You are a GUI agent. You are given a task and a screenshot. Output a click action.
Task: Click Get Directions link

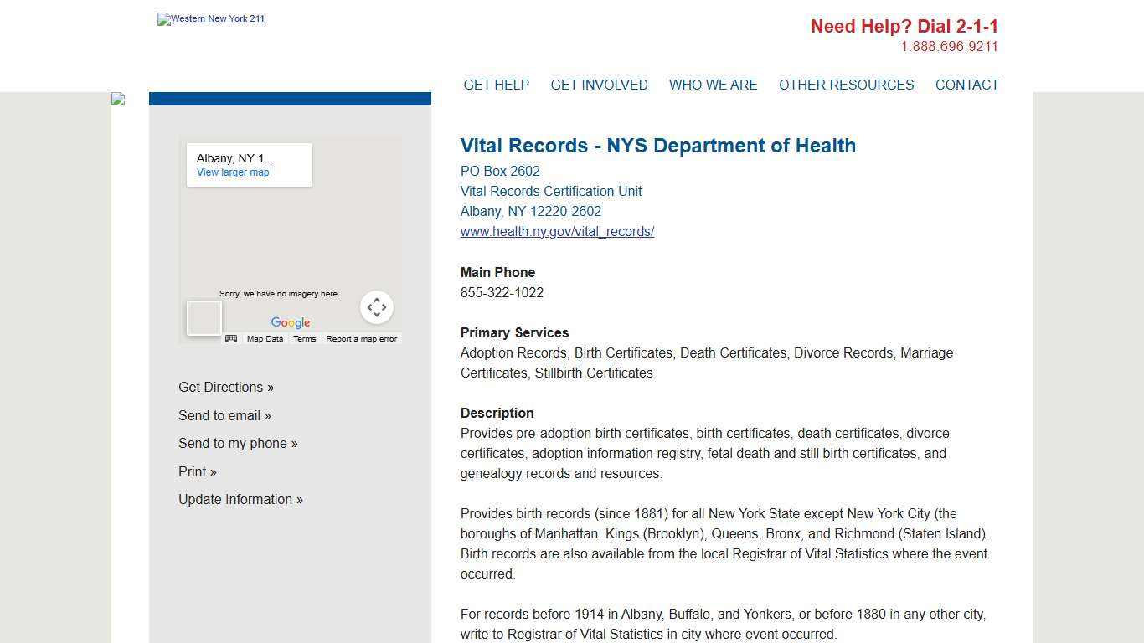[x=226, y=388]
